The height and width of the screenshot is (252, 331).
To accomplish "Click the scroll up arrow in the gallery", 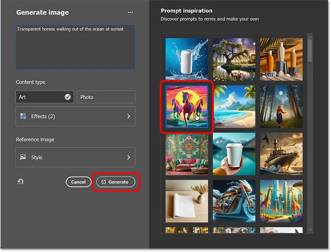I will point(310,37).
